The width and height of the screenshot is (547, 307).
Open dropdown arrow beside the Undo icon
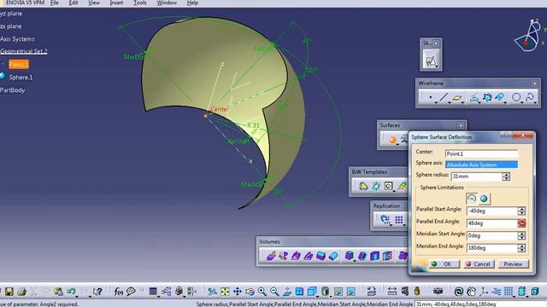tap(76, 296)
